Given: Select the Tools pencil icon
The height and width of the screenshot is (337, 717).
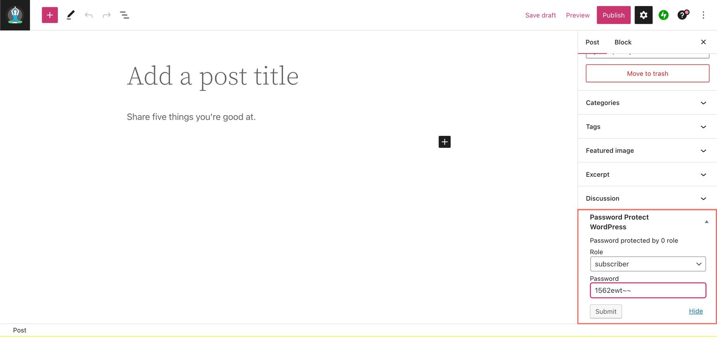Looking at the screenshot, I should point(71,15).
